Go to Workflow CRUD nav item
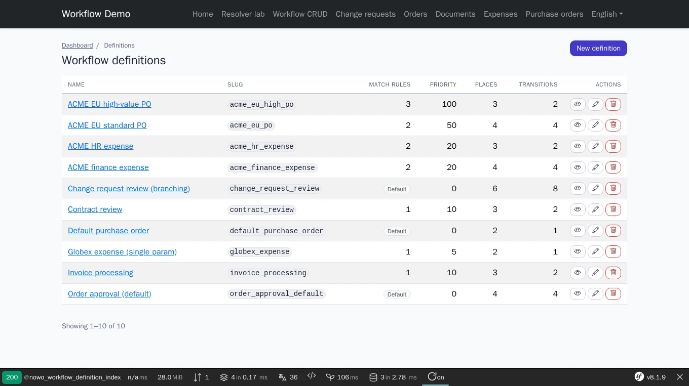The image size is (689, 386). click(x=300, y=14)
